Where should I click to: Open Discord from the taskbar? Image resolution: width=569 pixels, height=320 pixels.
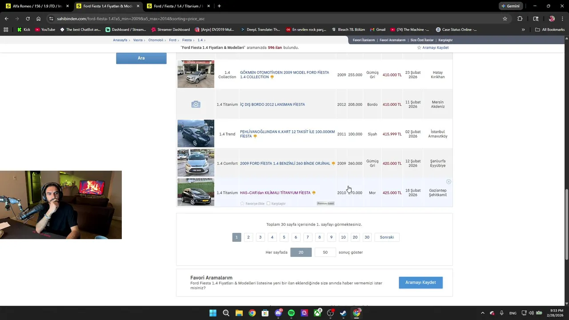click(x=278, y=313)
